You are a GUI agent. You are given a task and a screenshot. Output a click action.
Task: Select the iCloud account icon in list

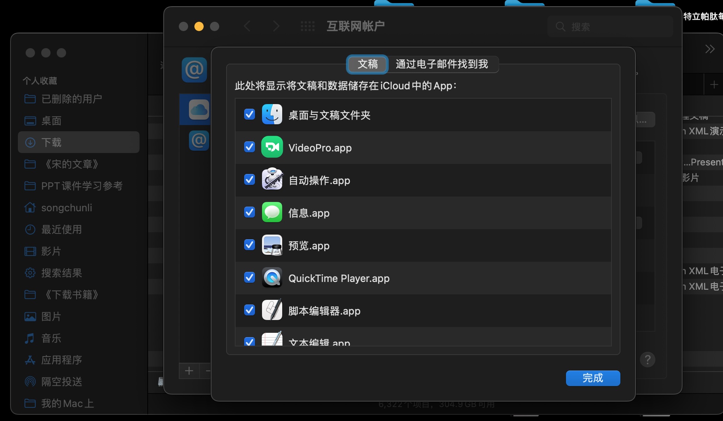[x=199, y=110]
